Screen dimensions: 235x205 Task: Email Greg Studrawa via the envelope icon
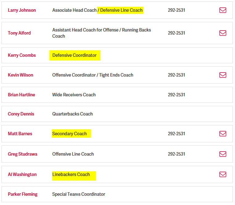coord(223,154)
